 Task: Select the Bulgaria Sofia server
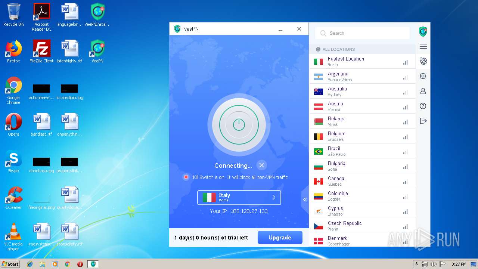[362, 166]
